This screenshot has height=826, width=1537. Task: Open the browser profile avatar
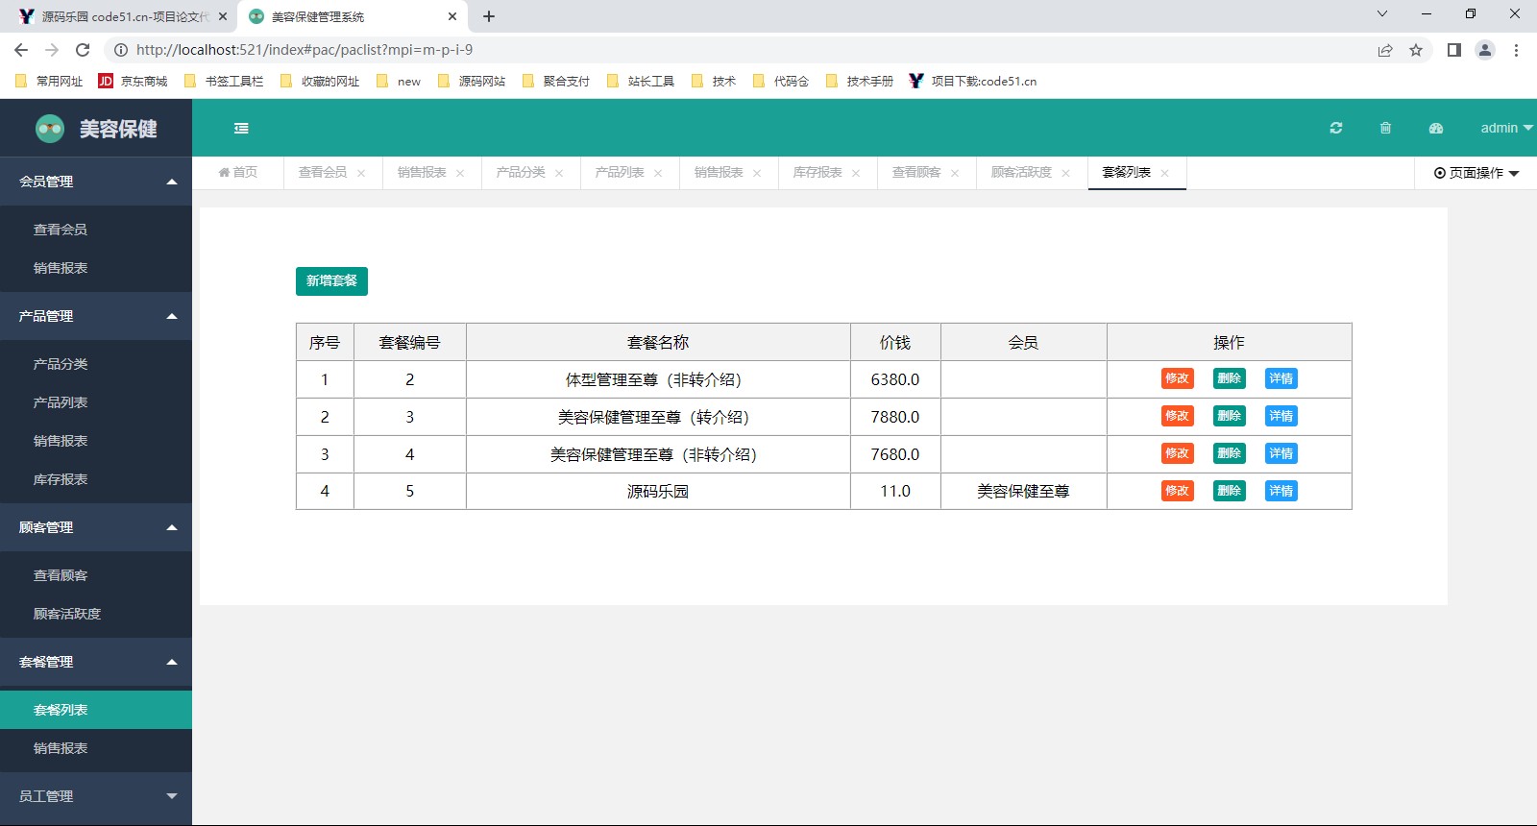tap(1485, 50)
